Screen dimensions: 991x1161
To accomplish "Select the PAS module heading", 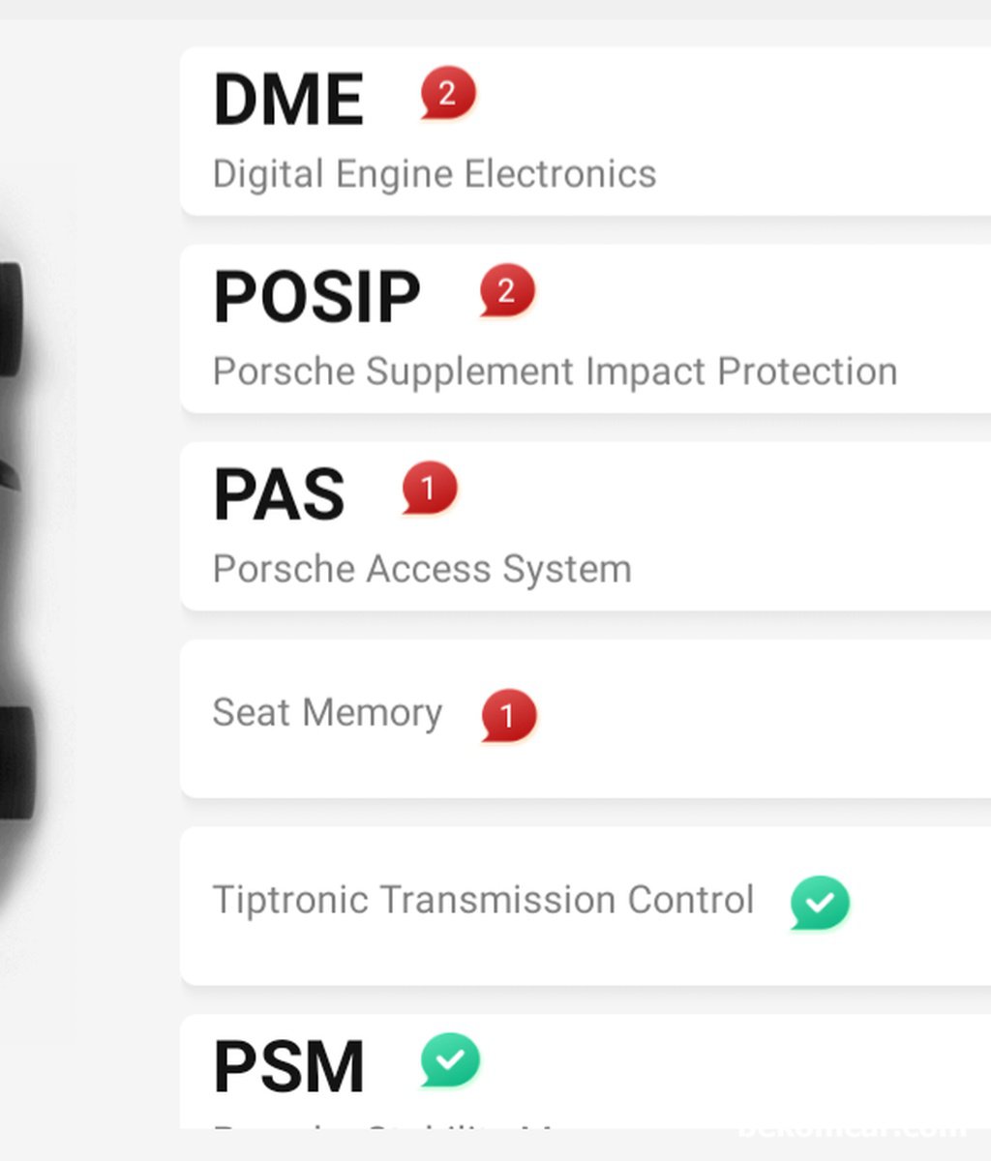I will (x=279, y=494).
